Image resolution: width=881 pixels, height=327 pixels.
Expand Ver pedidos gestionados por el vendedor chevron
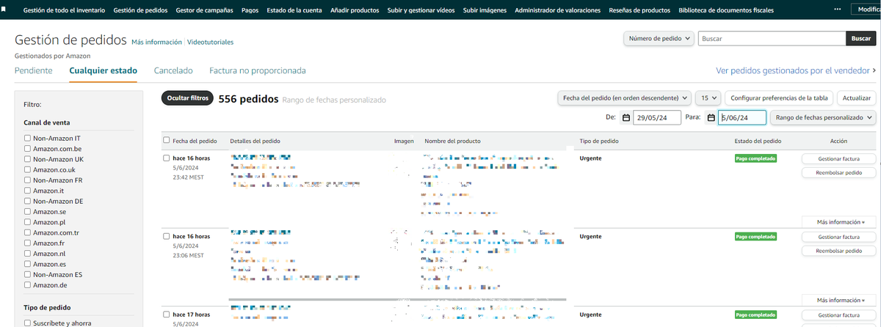[874, 70]
